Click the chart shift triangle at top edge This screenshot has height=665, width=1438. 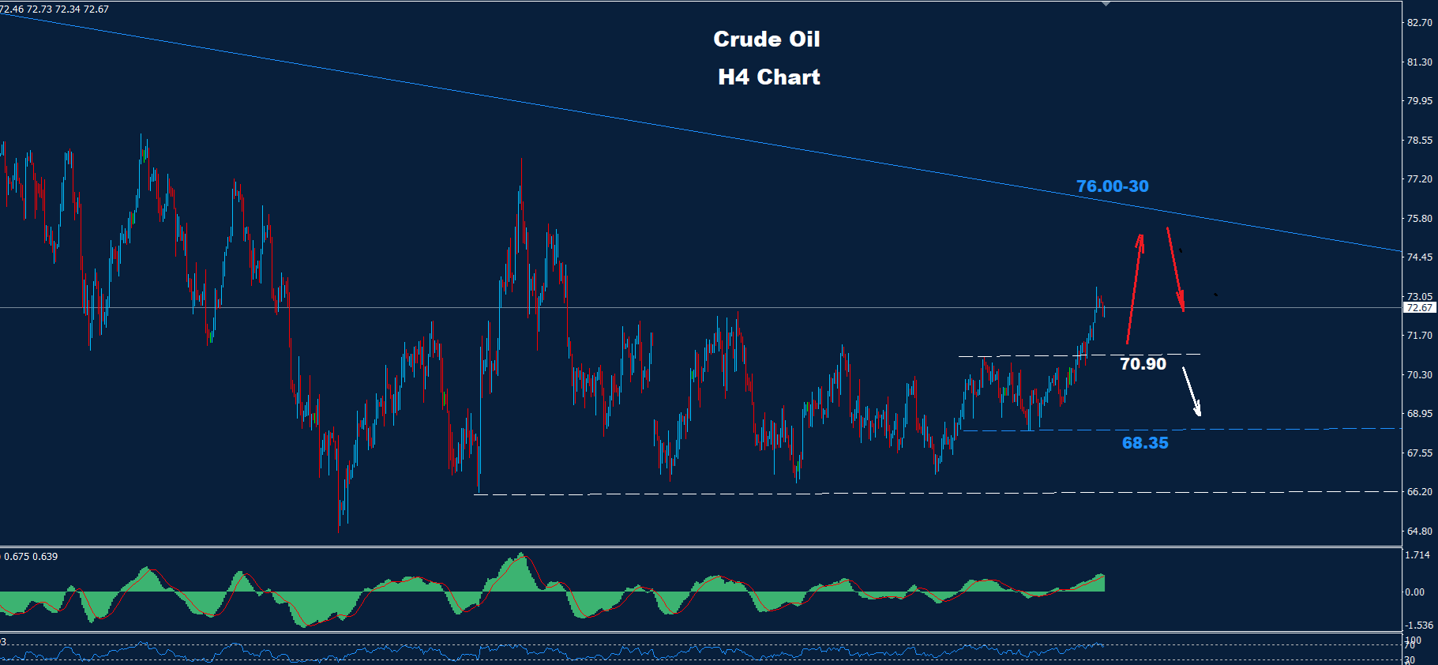click(x=1106, y=4)
